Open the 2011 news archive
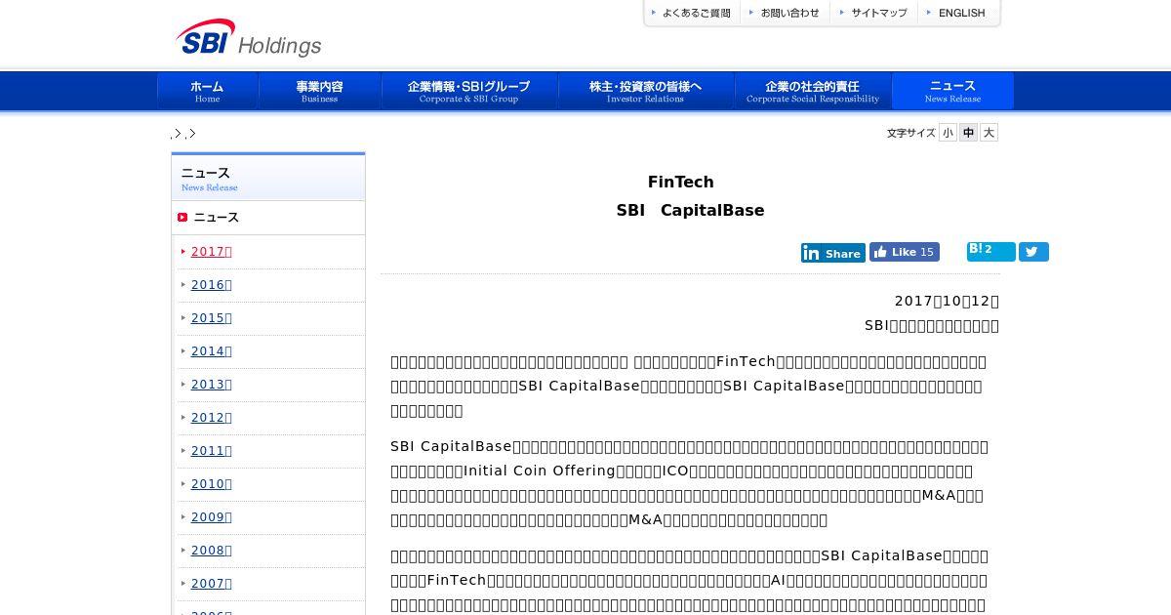The width and height of the screenshot is (1171, 615). click(211, 451)
